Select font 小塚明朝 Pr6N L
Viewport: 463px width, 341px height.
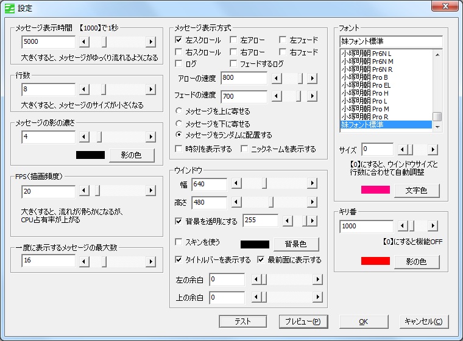pyautogui.click(x=386, y=54)
